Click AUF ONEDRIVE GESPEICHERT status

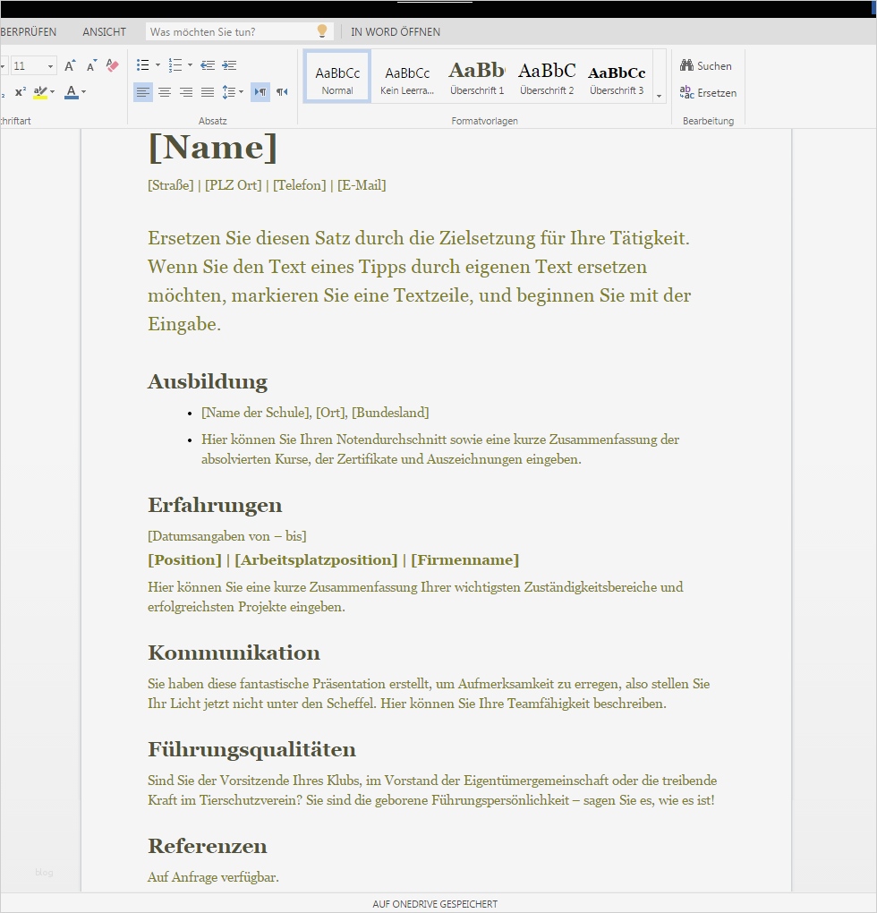(x=435, y=904)
